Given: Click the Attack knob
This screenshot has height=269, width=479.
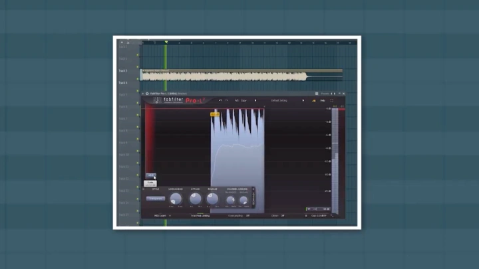Looking at the screenshot, I should coord(196,199).
